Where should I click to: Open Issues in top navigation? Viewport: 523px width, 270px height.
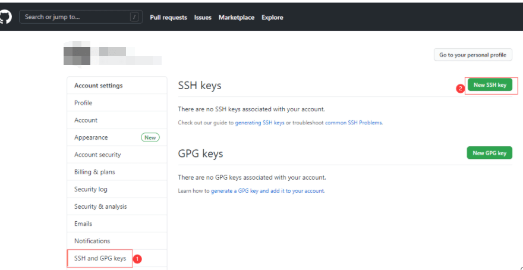pos(203,17)
